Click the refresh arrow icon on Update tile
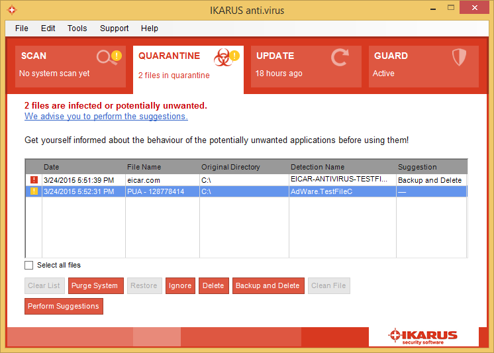The image size is (494, 353). pyautogui.click(x=340, y=58)
